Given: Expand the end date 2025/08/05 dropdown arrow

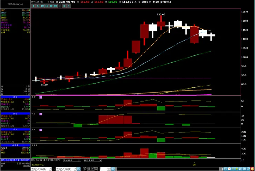Looking at the screenshot, I should 75,169.
